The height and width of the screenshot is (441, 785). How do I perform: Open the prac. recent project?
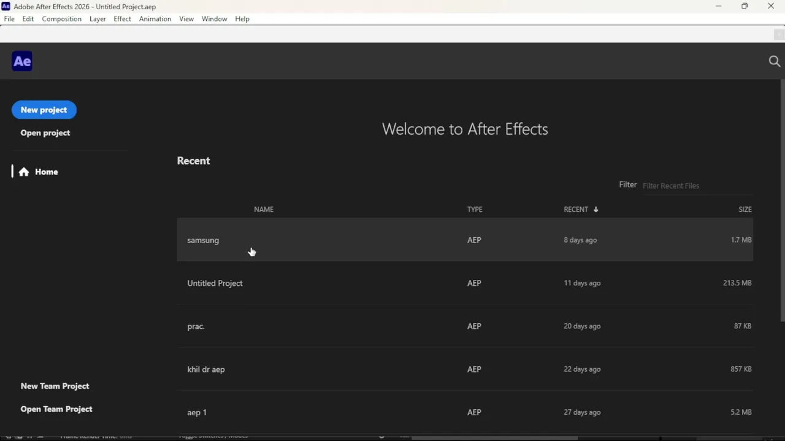tap(465, 326)
